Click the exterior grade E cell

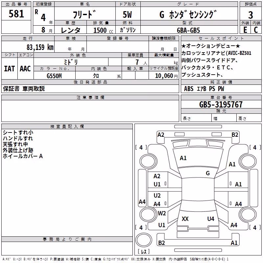click(x=245, y=30)
